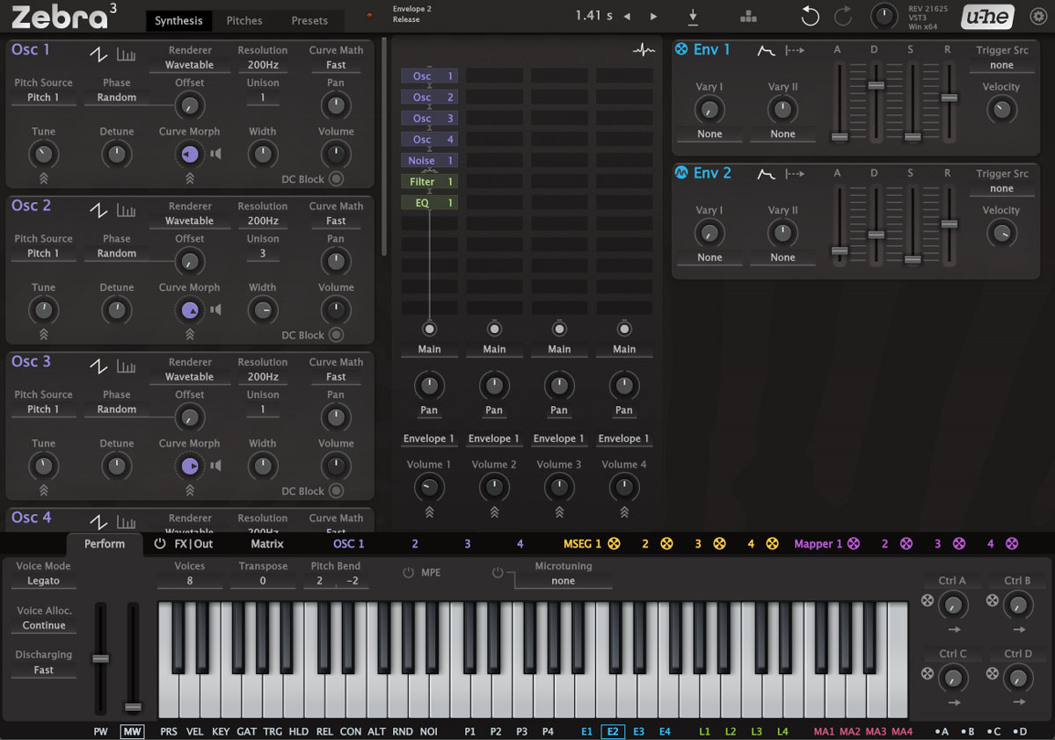Open settings with the gear icon
This screenshot has height=740, width=1055.
tap(1036, 17)
